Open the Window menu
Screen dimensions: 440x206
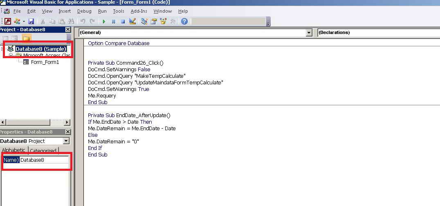[163, 11]
